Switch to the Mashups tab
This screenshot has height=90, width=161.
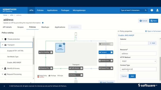tap(45, 27)
